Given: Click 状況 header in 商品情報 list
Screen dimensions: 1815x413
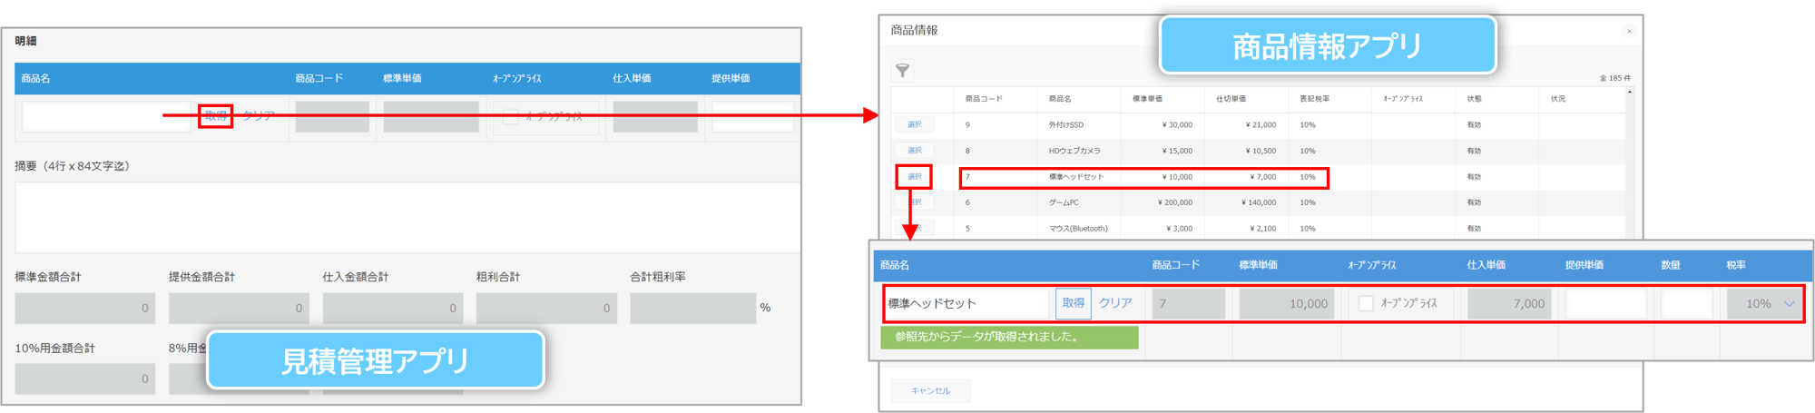Looking at the screenshot, I should 1557,98.
